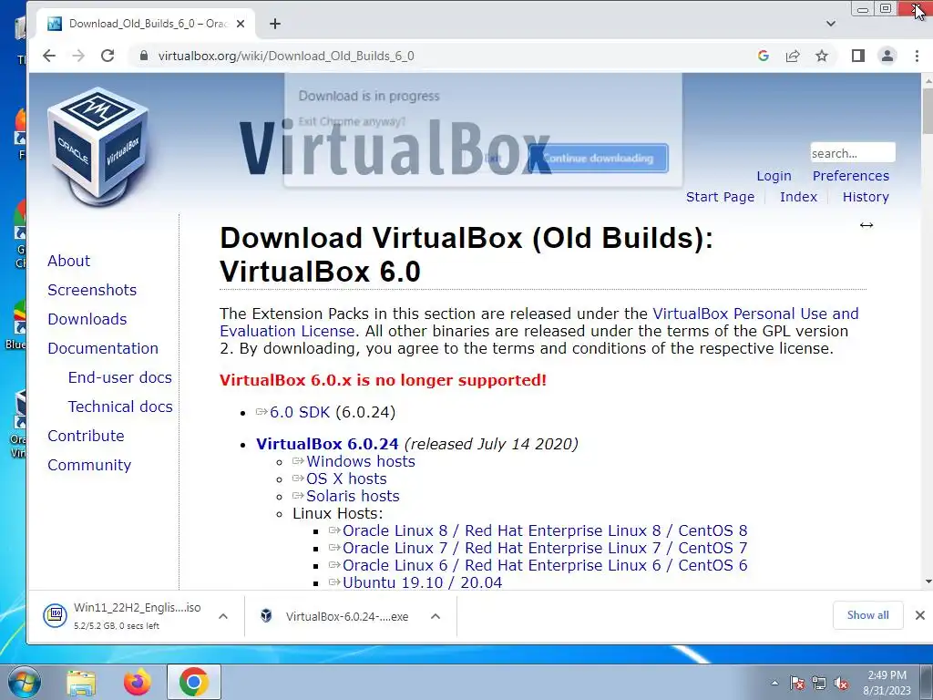933x700 pixels.
Task: Open File Explorer from the taskbar
Action: pos(81,682)
